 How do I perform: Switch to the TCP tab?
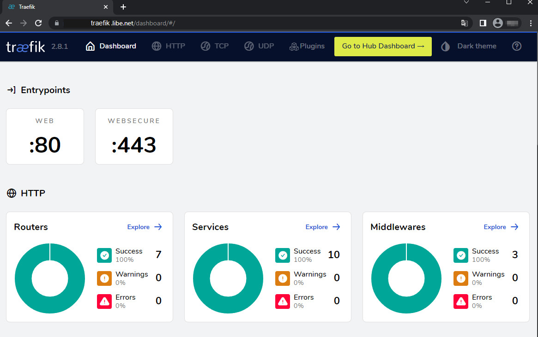[x=215, y=46]
